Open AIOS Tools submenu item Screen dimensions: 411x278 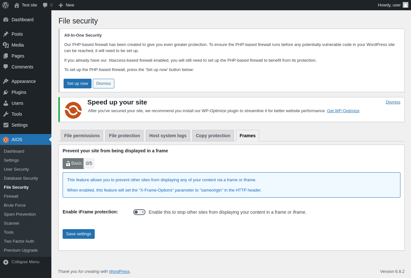26,232
